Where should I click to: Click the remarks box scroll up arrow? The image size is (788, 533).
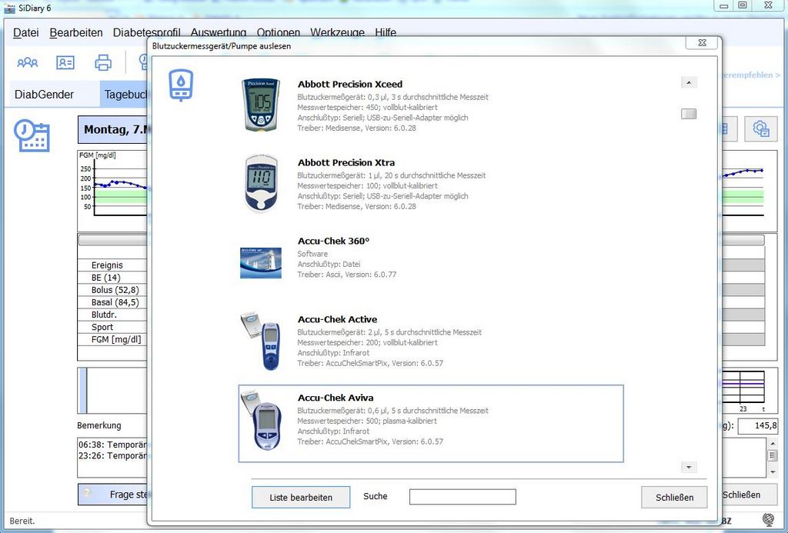tap(773, 443)
